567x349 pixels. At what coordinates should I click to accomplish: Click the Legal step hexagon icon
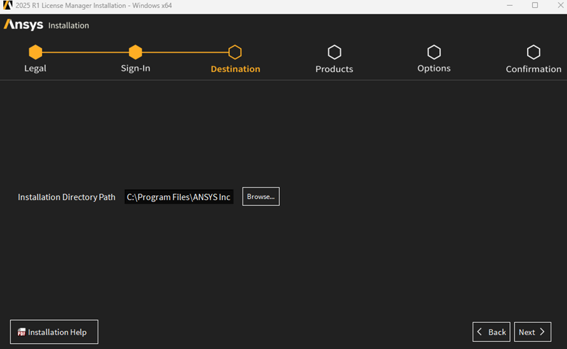(35, 52)
